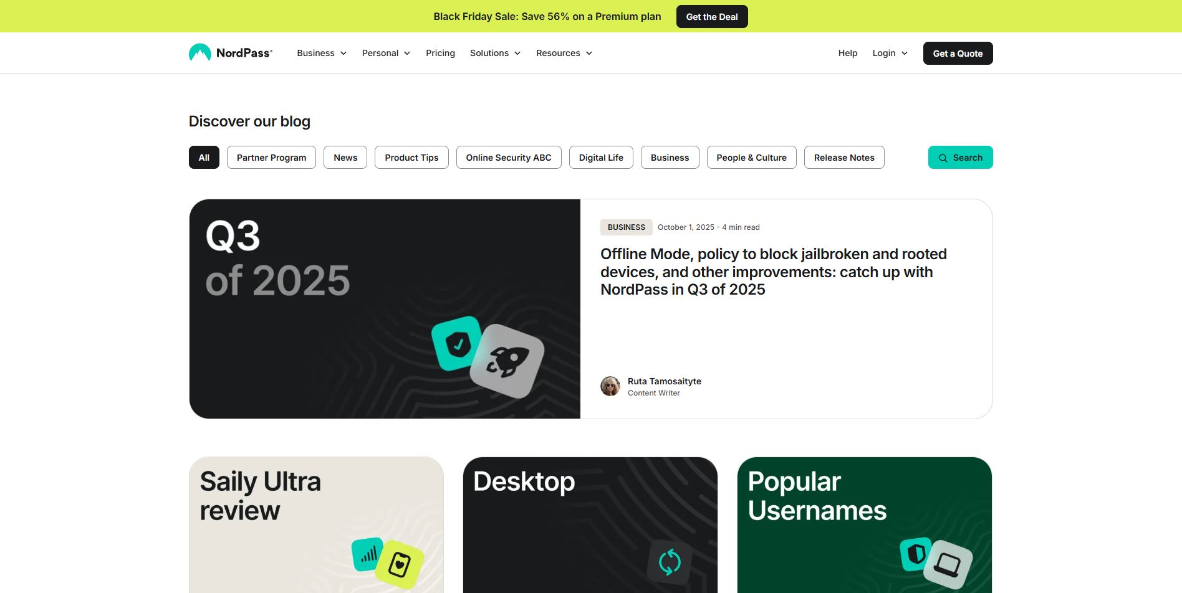Viewport: 1182px width, 593px height.
Task: Expand the Login dropdown
Action: [890, 53]
